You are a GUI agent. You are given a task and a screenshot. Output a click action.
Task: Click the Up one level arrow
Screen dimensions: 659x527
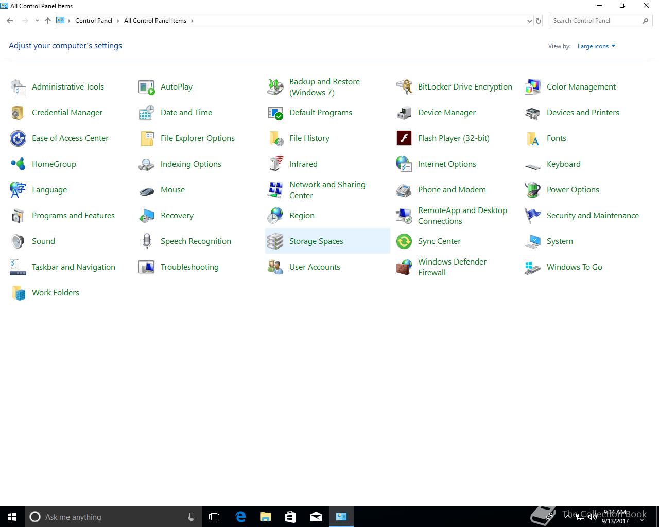[x=48, y=21]
